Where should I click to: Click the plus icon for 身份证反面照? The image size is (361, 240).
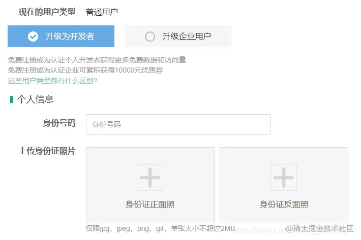pyautogui.click(x=284, y=178)
